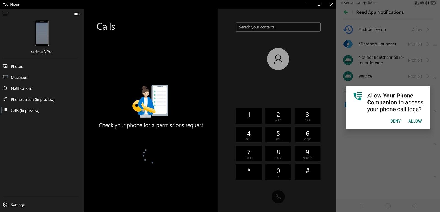Screen dimensions: 440x212
Task: Expand service row chevron
Action: (x=428, y=76)
